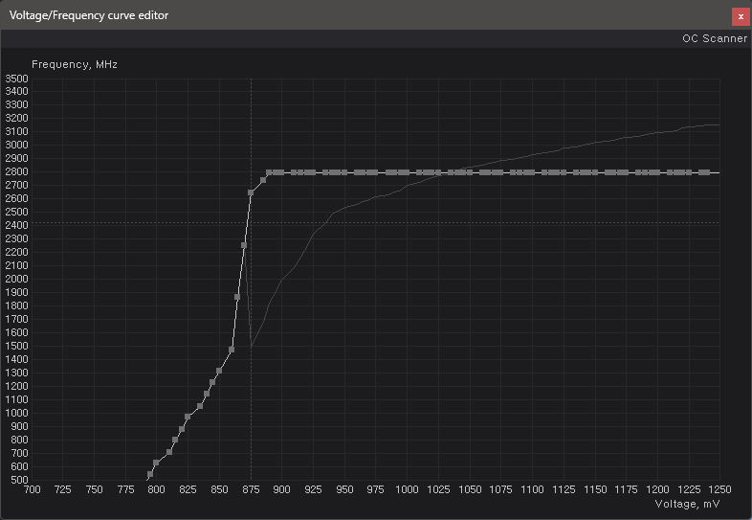
Task: Close the Voltage/Frequency curve editor window
Action: coord(740,15)
